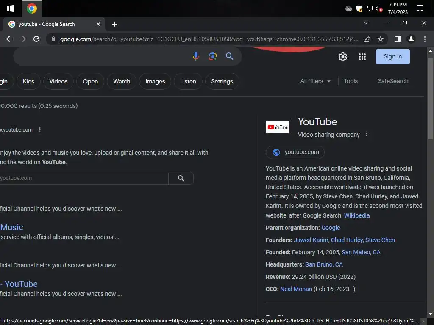
Task: Click the horizontal scroll right arrow
Action: [423, 321]
